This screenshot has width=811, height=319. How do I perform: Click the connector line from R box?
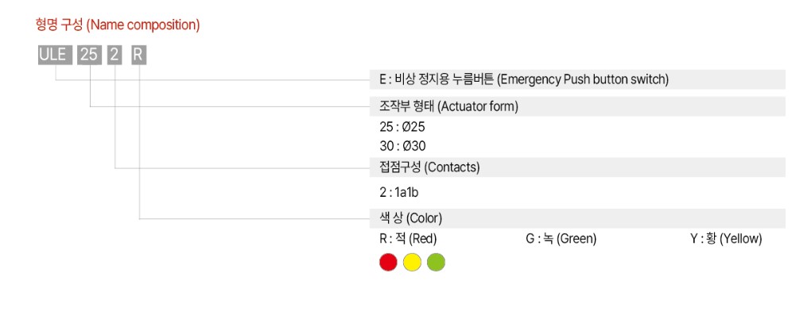(x=254, y=219)
